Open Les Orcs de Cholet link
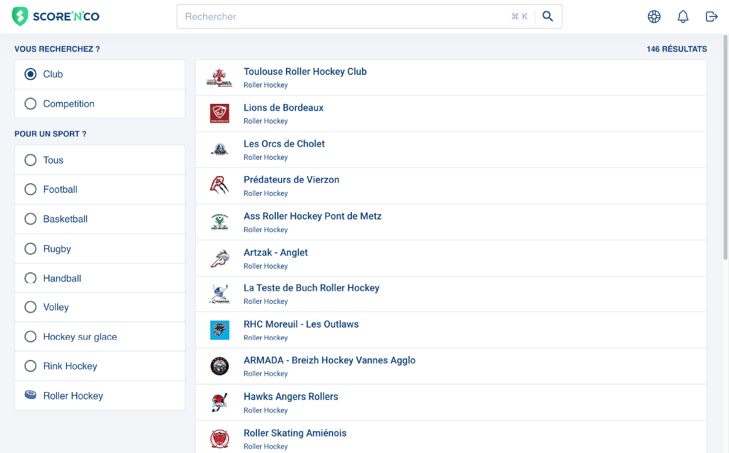The image size is (729, 453). coord(284,144)
